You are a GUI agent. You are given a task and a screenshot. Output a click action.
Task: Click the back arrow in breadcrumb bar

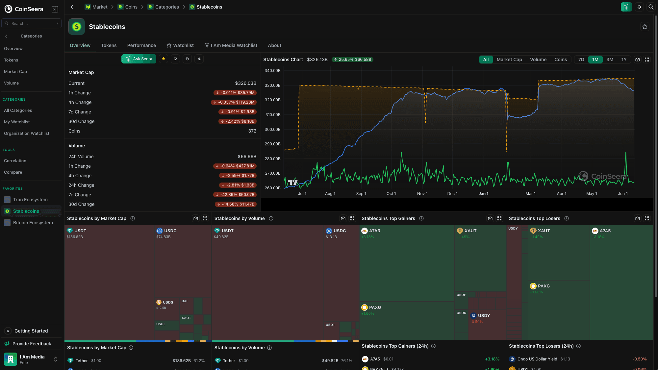coord(72,7)
